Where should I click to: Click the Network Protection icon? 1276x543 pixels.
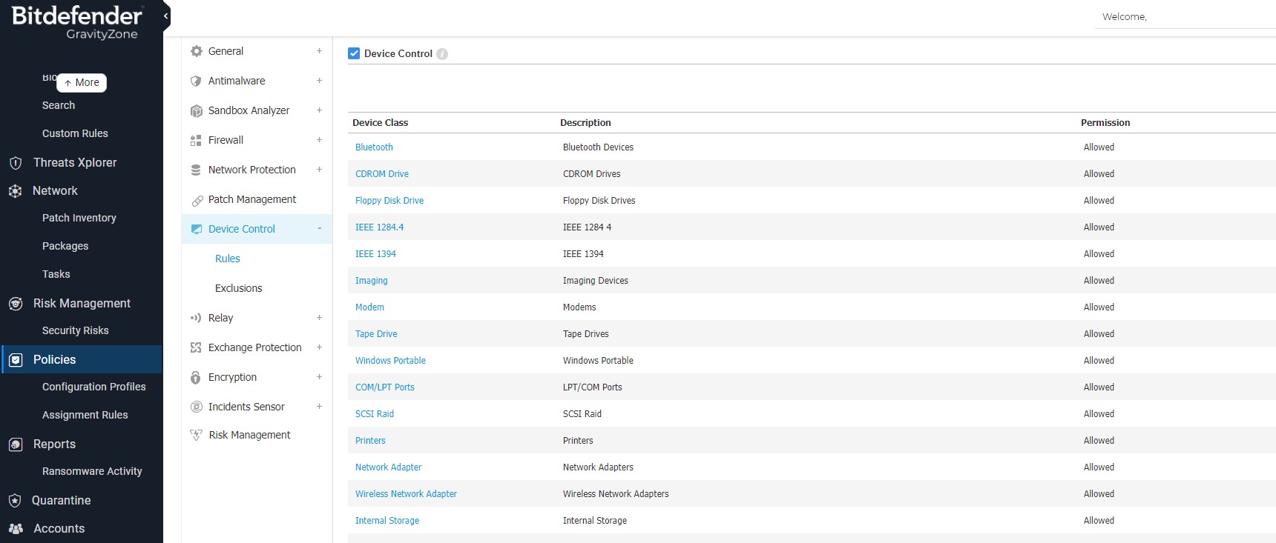point(196,170)
